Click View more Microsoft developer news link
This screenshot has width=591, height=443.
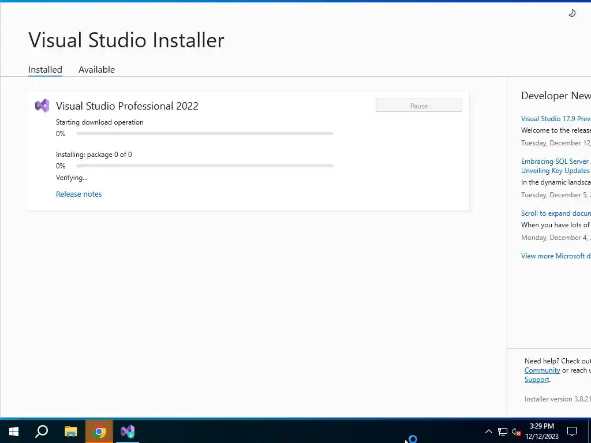pyautogui.click(x=556, y=256)
